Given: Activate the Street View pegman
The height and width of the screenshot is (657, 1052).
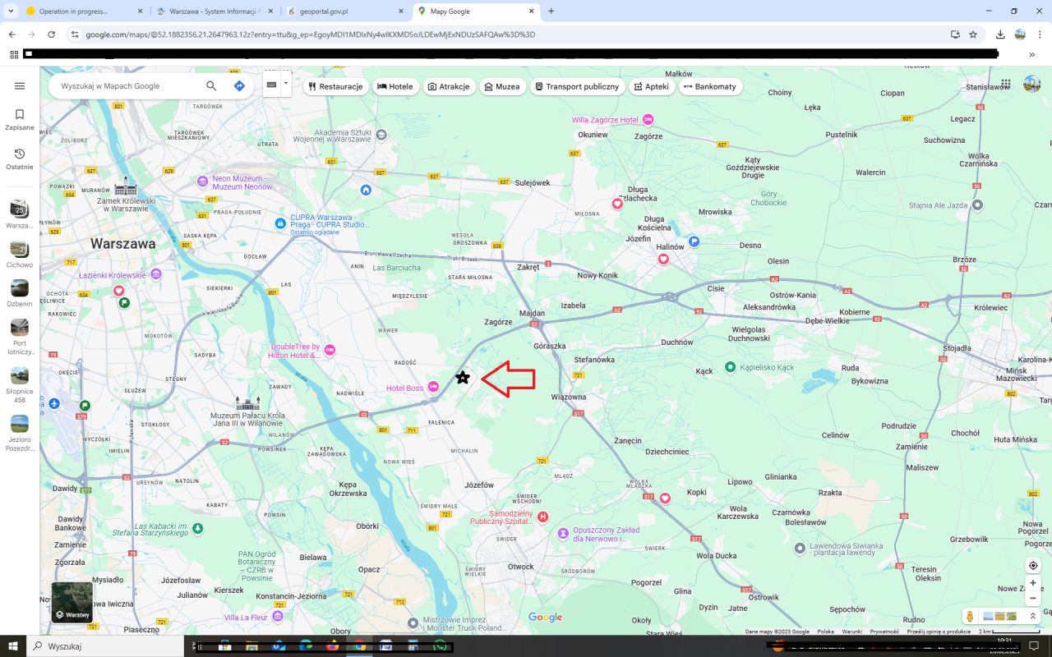Looking at the screenshot, I should 971,616.
